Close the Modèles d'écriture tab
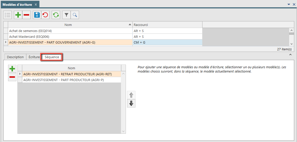 point(36,4)
